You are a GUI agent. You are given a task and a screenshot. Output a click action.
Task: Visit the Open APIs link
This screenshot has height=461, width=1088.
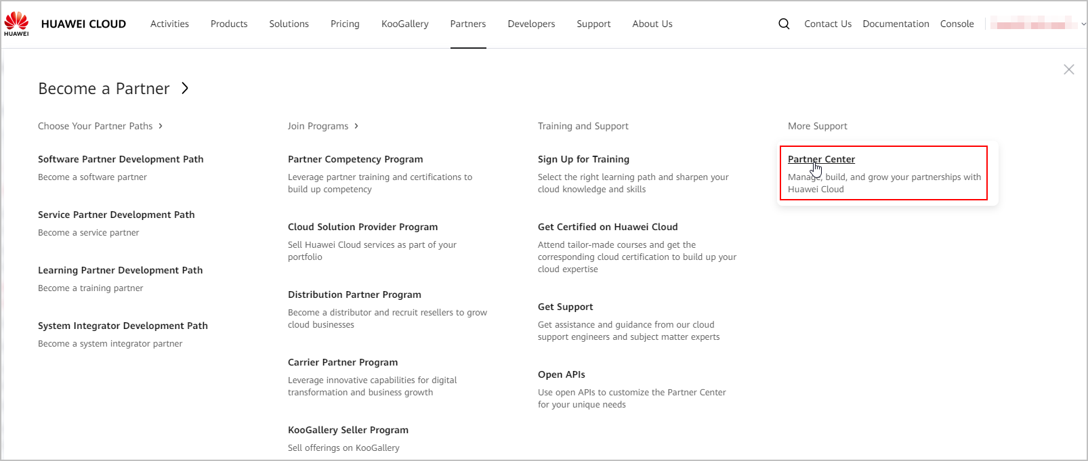[x=562, y=374]
